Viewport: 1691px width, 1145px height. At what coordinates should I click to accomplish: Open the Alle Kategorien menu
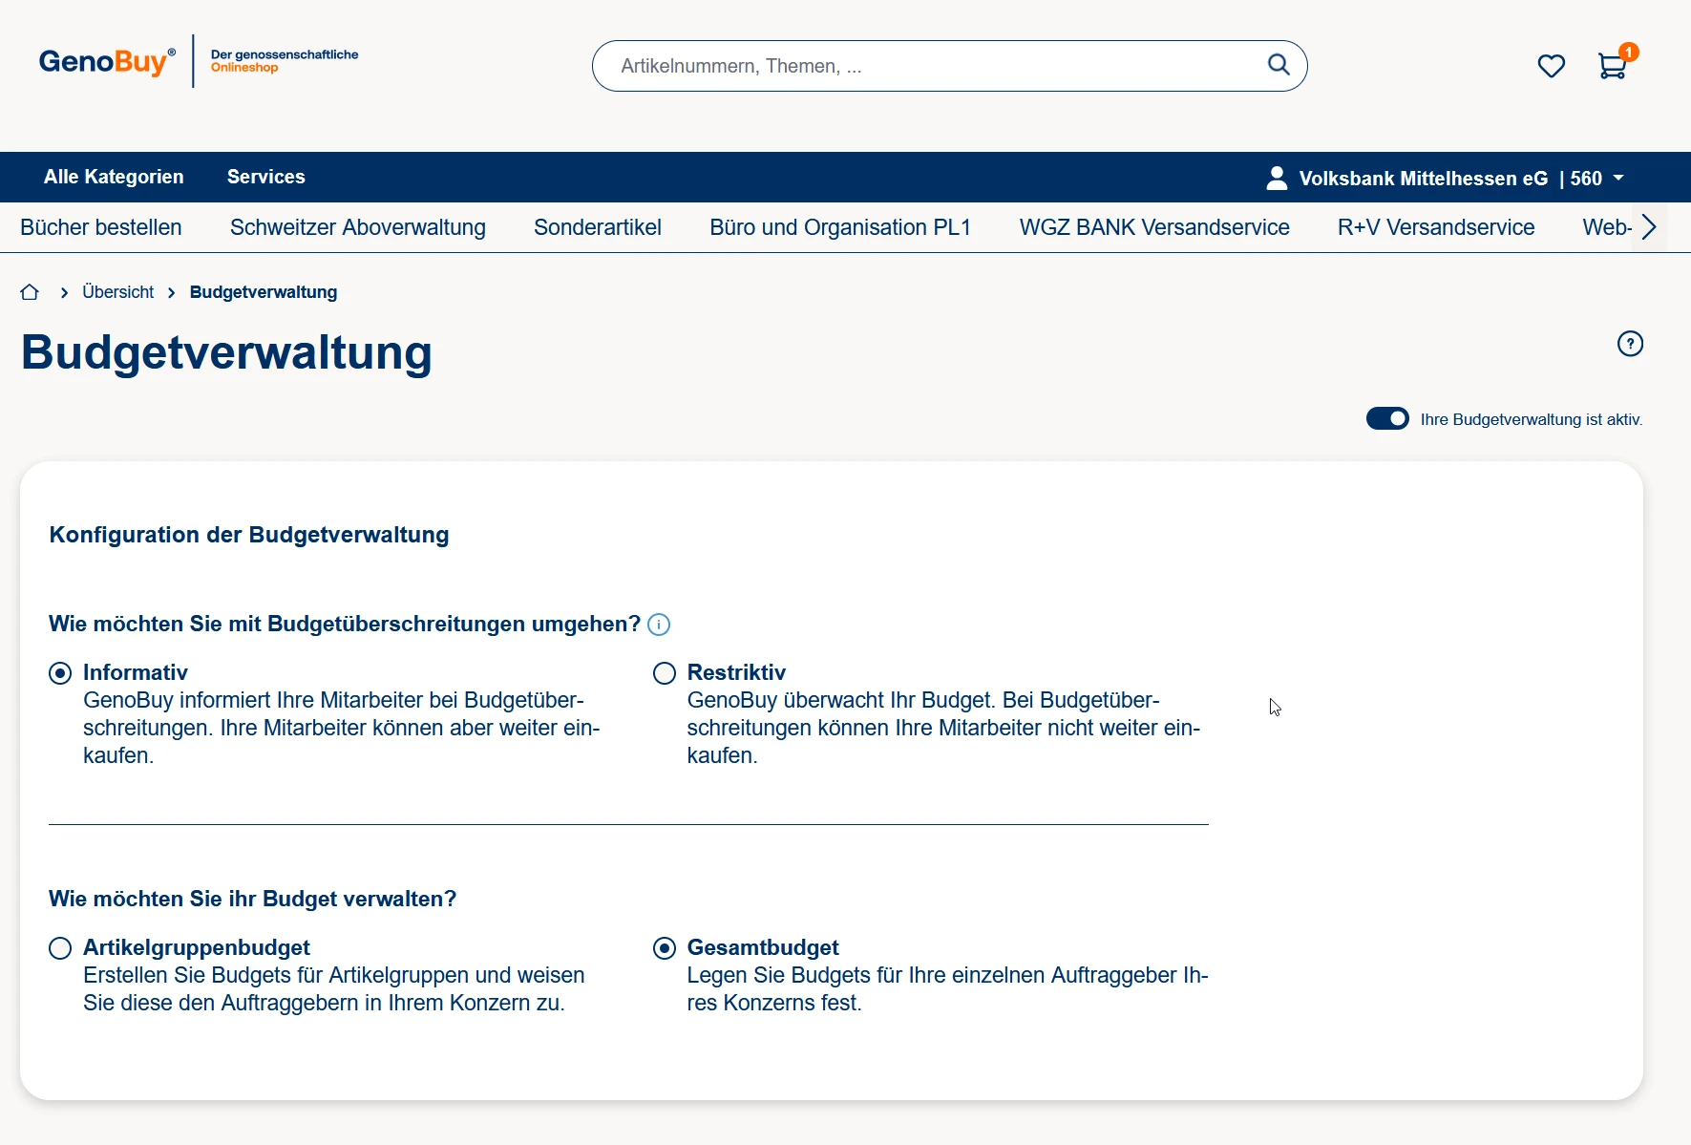114,177
